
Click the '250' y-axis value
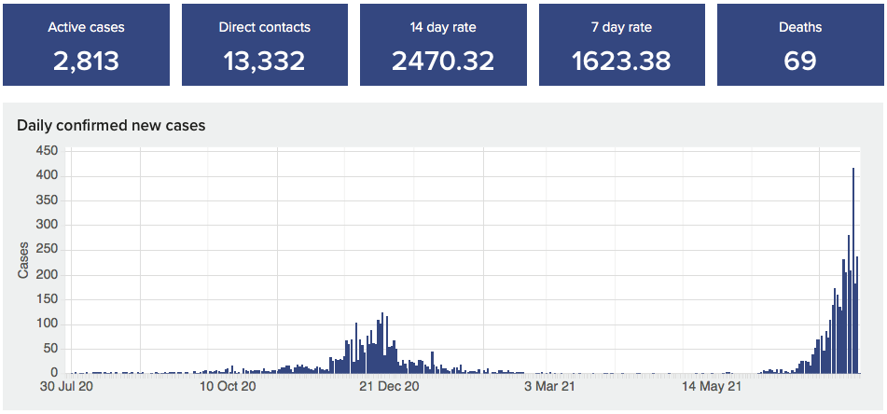[x=47, y=251]
